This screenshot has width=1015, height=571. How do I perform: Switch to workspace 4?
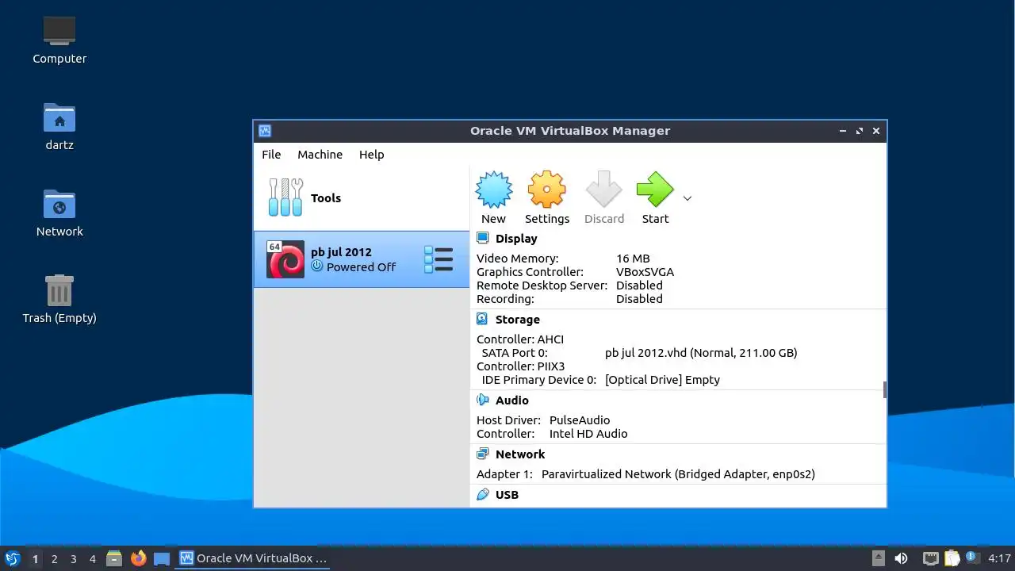point(92,559)
